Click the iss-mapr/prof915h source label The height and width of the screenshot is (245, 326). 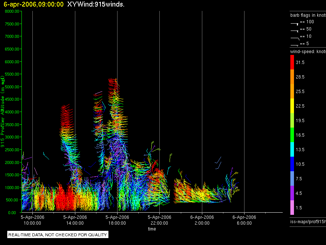point(307,221)
